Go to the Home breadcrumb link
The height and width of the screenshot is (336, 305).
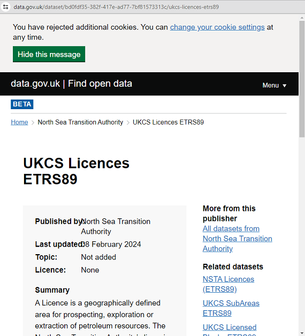[x=19, y=122]
